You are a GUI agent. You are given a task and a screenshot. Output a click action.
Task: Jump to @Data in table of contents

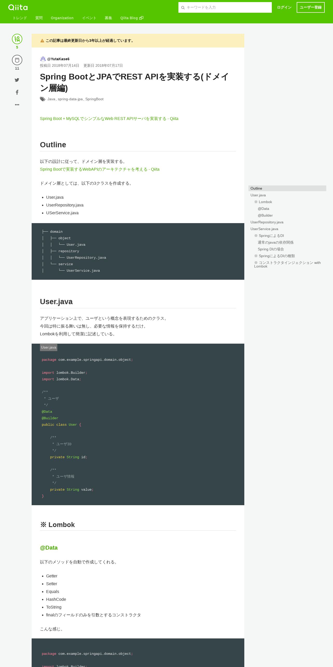pyautogui.click(x=263, y=209)
